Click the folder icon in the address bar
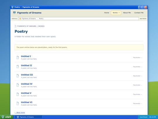The height and width of the screenshot is (119, 158). point(20,19)
